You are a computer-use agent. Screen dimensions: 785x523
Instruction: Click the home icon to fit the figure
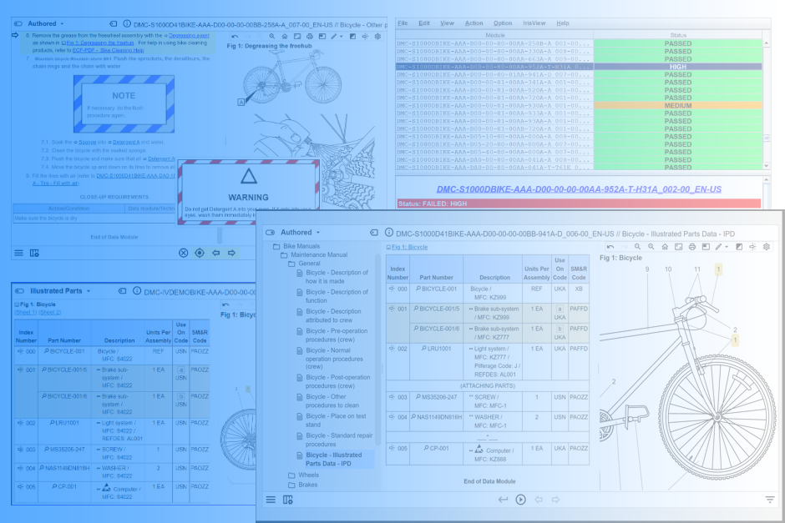point(665,246)
